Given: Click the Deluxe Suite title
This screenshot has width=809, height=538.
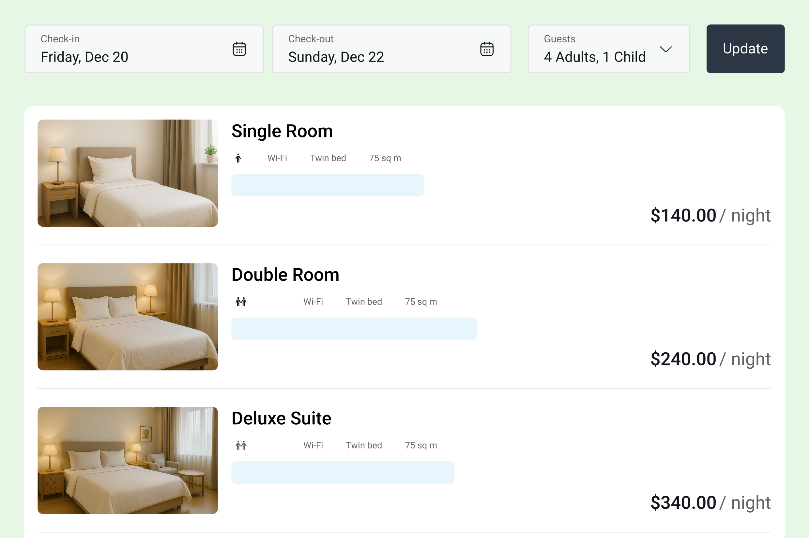Looking at the screenshot, I should tap(281, 418).
